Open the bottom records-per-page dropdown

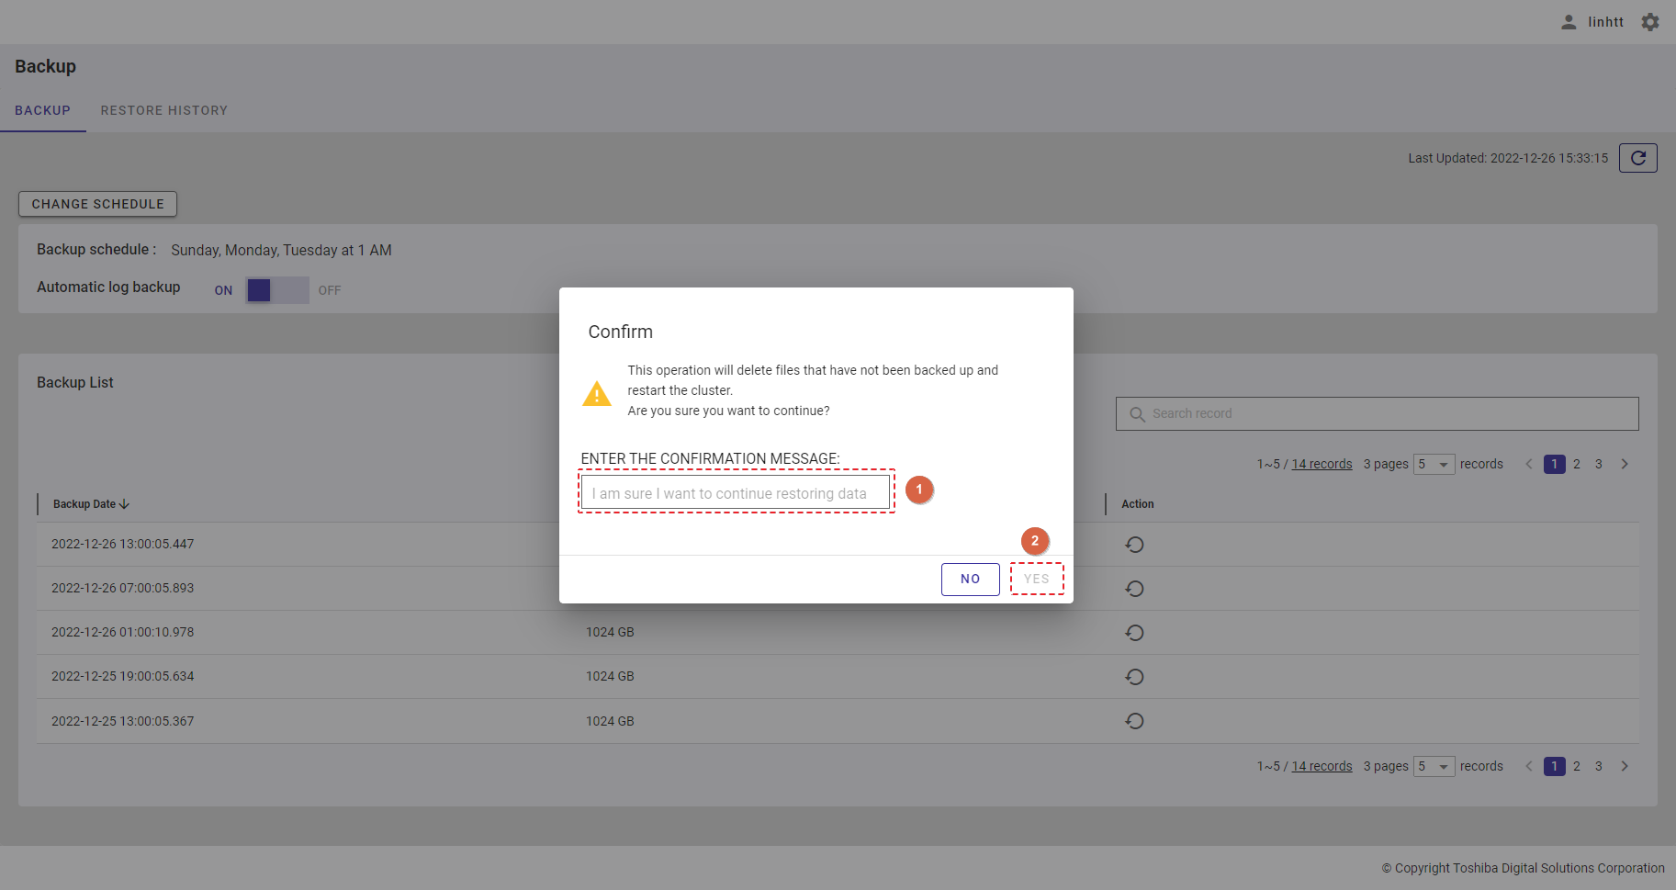point(1434,767)
